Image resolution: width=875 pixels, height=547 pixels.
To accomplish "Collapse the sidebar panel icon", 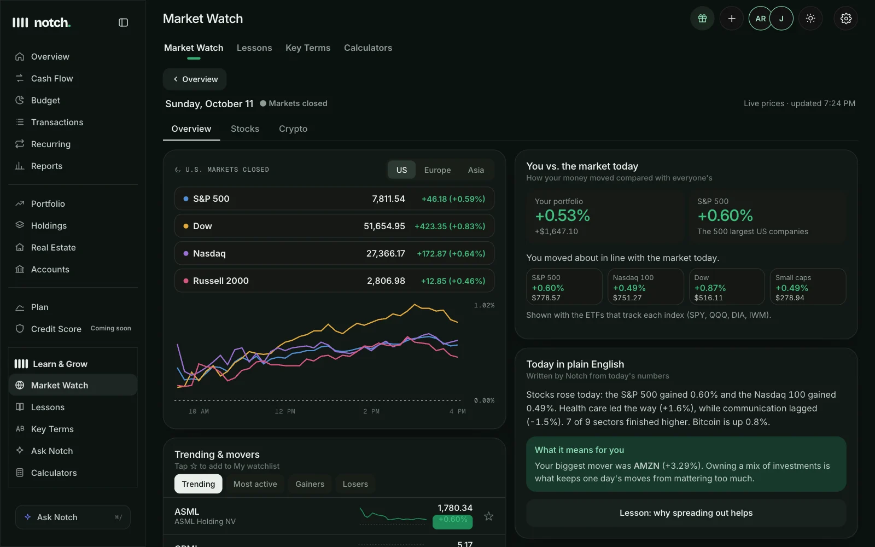I will click(123, 22).
